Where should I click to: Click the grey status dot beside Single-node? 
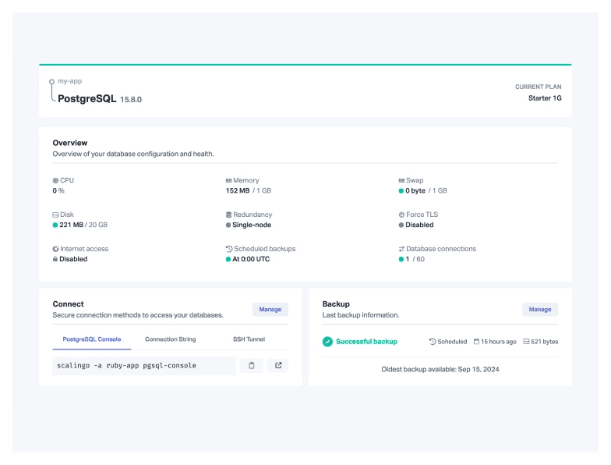pos(228,225)
